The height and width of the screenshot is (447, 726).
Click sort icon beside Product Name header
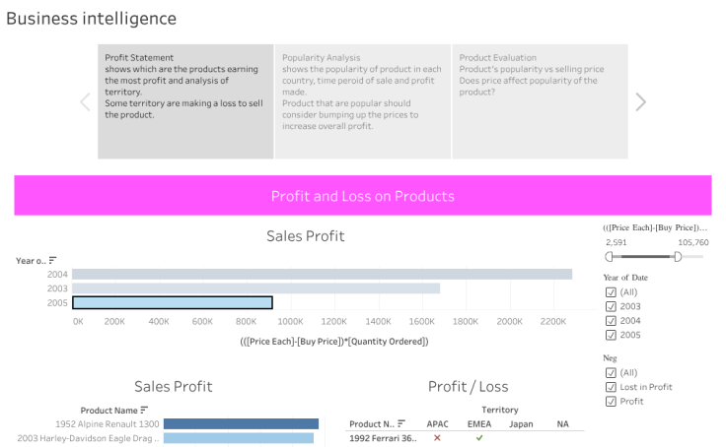pyautogui.click(x=145, y=410)
